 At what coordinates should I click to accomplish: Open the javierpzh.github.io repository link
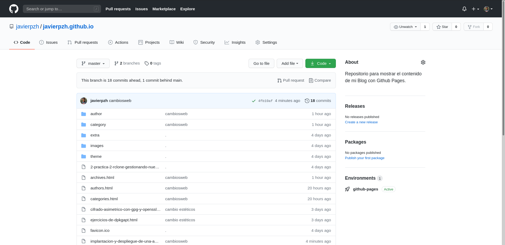[68, 27]
